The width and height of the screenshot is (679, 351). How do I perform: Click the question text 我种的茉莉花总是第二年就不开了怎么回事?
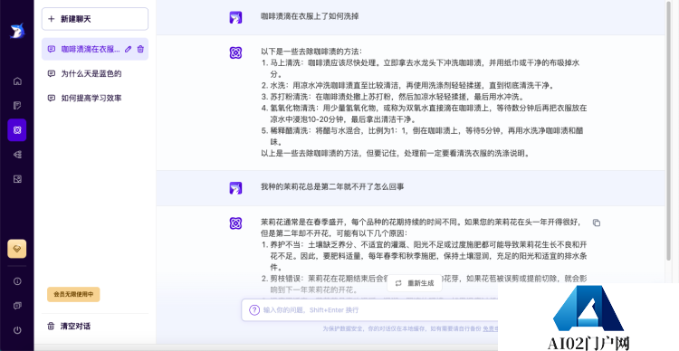click(332, 187)
